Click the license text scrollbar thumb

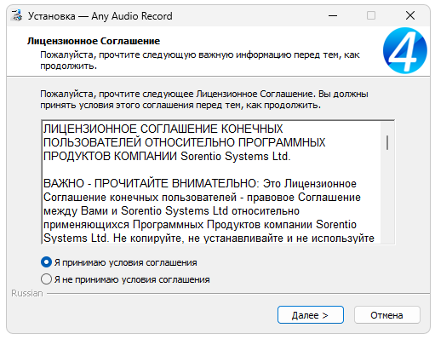(x=387, y=142)
